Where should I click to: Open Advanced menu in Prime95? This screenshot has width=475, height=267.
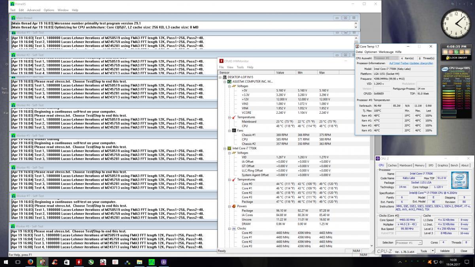tap(34, 10)
